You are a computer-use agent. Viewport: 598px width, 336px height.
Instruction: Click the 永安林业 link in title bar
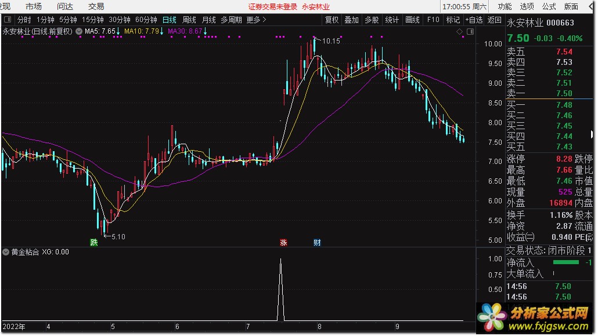[316, 7]
